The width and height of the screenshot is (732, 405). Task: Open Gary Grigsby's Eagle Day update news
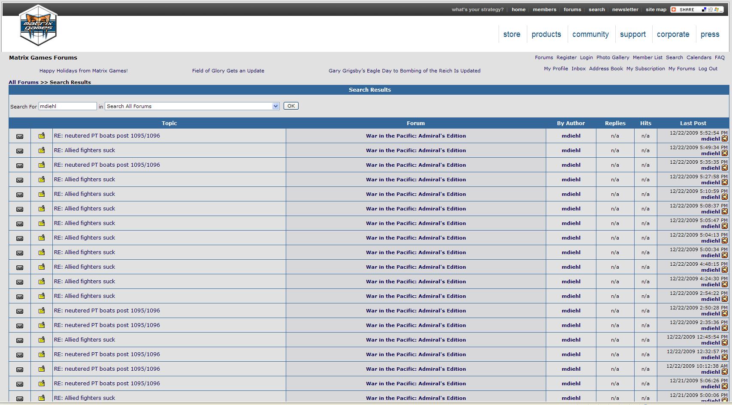point(405,71)
